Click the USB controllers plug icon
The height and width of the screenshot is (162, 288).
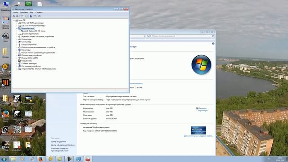point(19,45)
